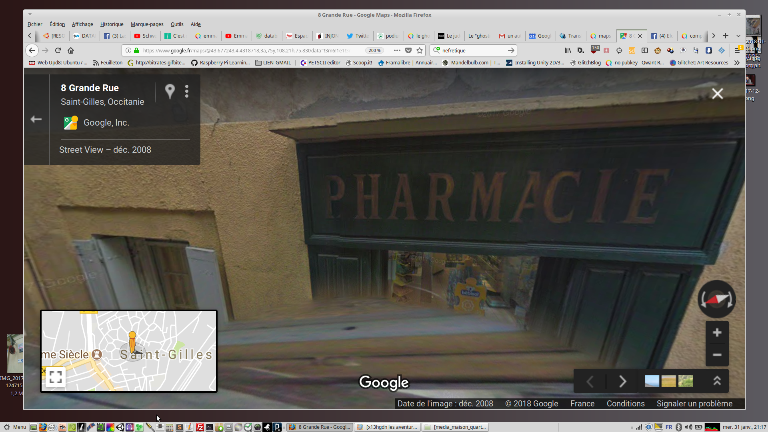The width and height of the screenshot is (768, 432).
Task: Click the location pin icon
Action: click(170, 92)
